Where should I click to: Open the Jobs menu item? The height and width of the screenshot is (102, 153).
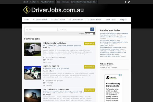point(58,2)
